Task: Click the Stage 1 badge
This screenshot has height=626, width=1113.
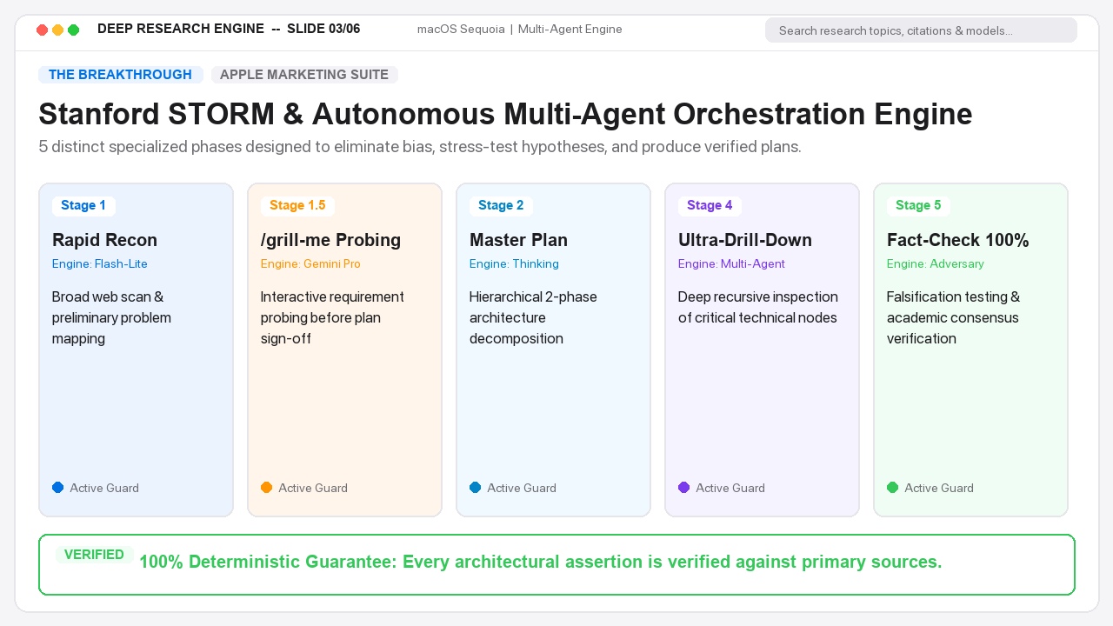Action: [83, 206]
